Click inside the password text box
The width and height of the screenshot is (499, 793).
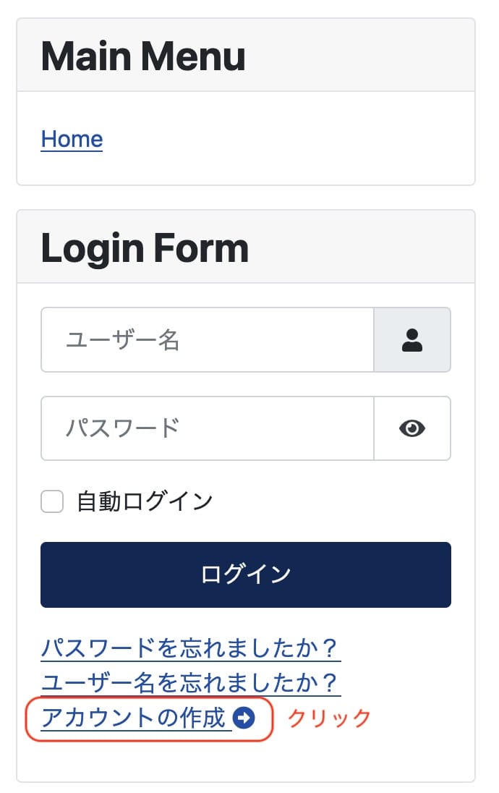(207, 428)
